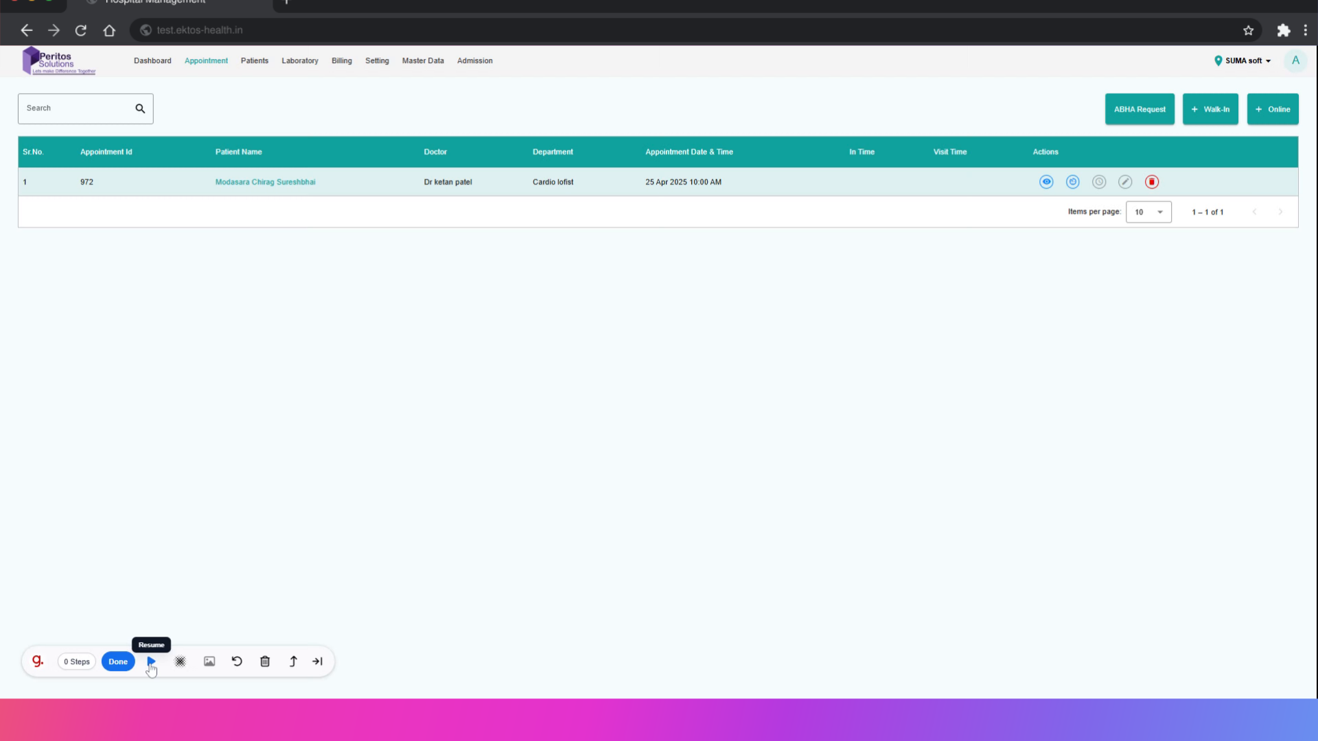Click the blur tool in recorder toolbar
1318x741 pixels.
pyautogui.click(x=180, y=661)
